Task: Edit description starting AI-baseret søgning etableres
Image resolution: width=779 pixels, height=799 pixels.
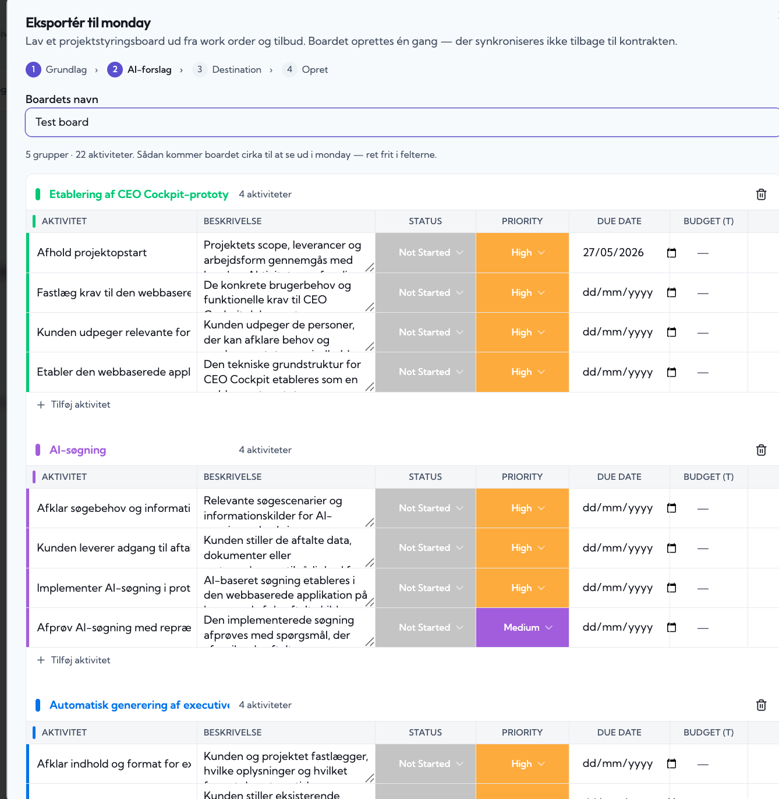Action: pos(286,588)
